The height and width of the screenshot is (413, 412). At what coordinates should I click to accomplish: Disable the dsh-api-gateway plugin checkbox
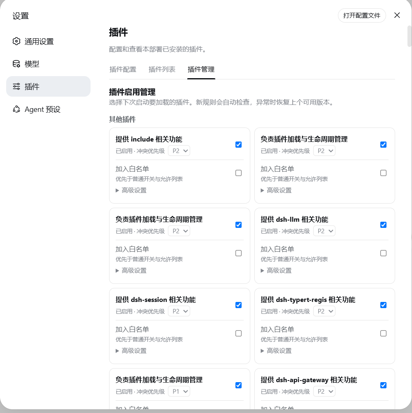[x=383, y=385]
